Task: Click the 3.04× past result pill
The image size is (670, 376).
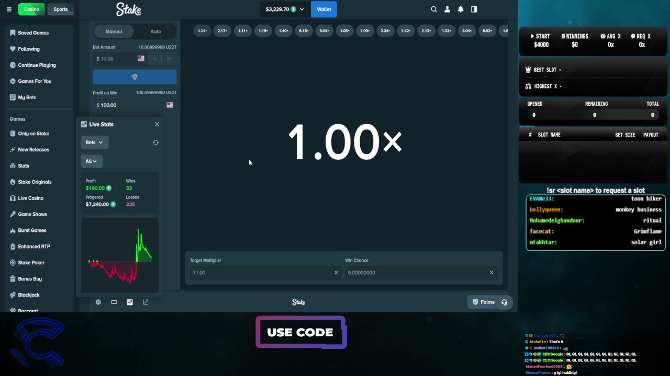Action: 467,31
